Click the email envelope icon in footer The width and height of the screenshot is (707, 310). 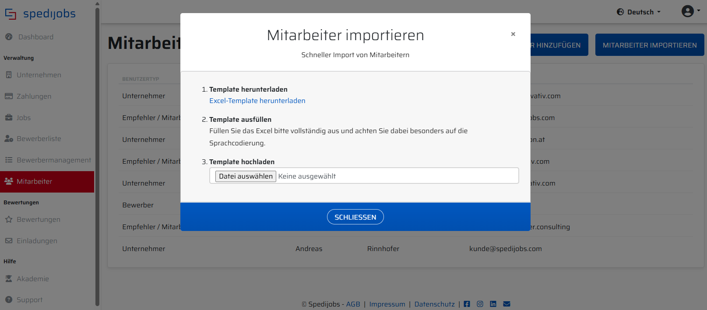click(507, 304)
